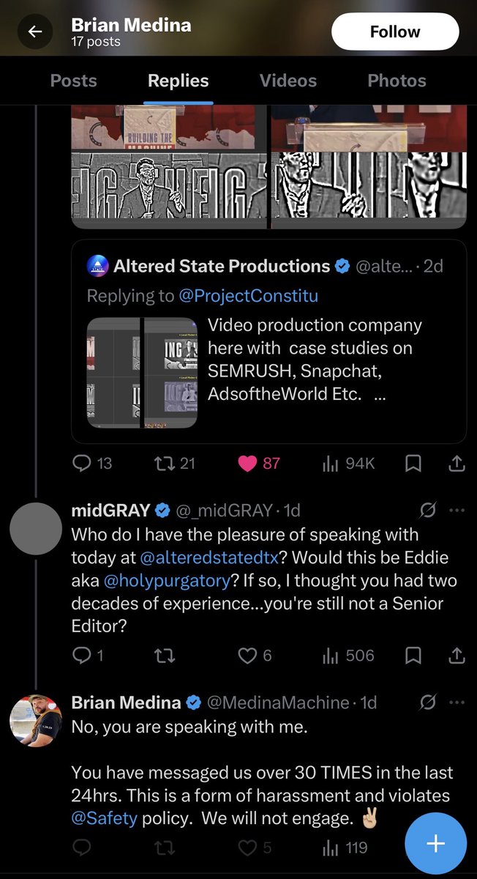This screenshot has height=879, width=477.
Task: Select the Photos tab
Action: click(x=397, y=81)
